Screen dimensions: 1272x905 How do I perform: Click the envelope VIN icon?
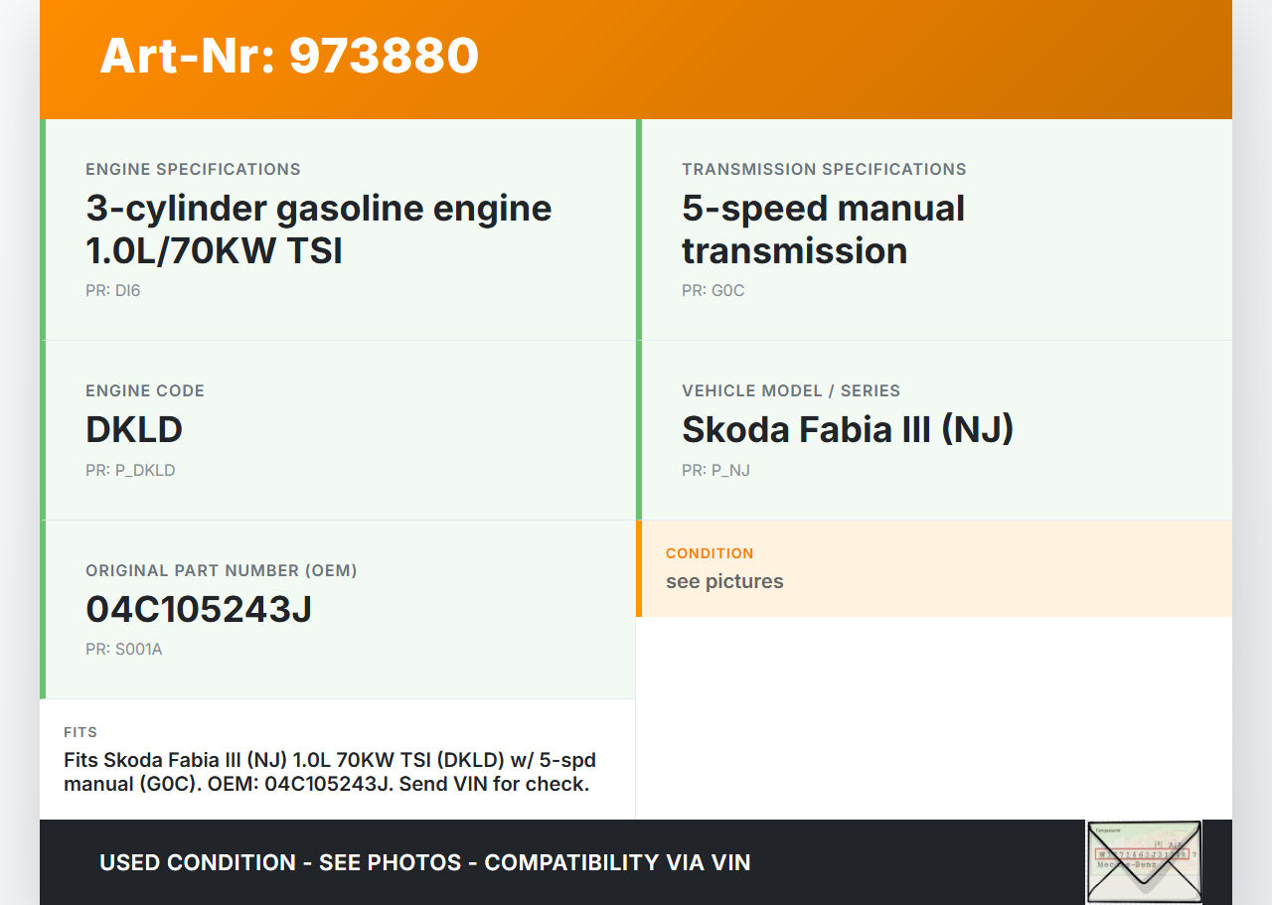[1144, 861]
